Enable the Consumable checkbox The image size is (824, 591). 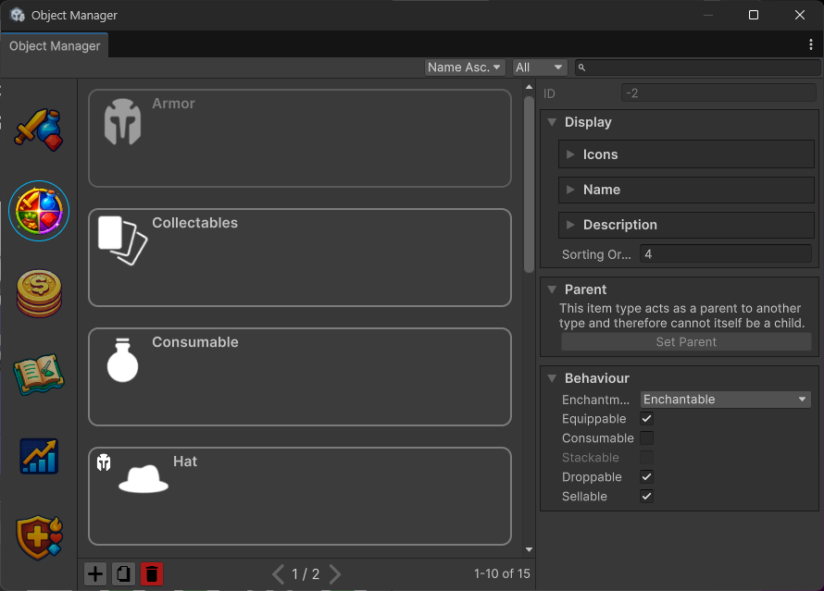click(x=647, y=438)
